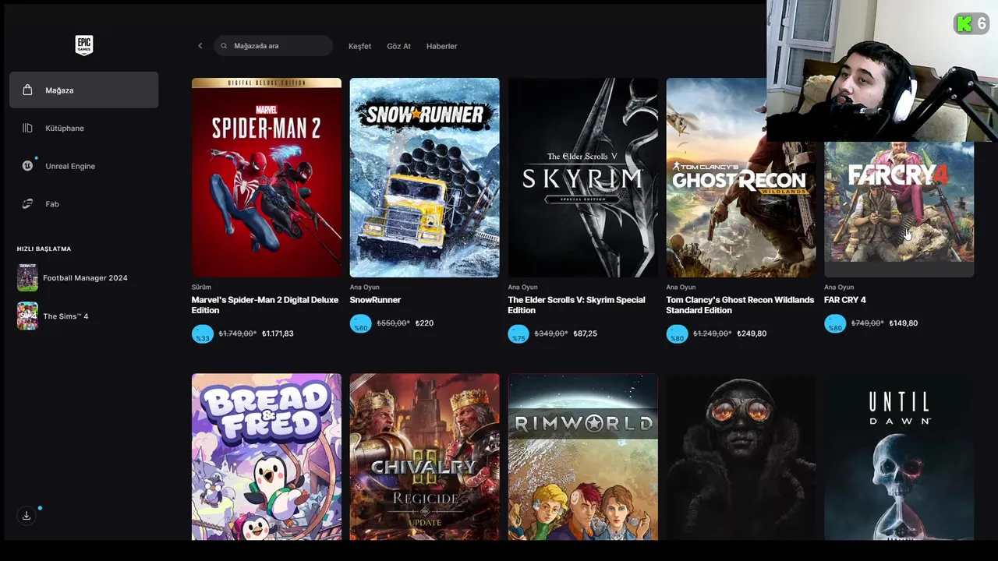Click the HIZLI BAŞLATMA heading
998x561 pixels.
pyautogui.click(x=44, y=249)
